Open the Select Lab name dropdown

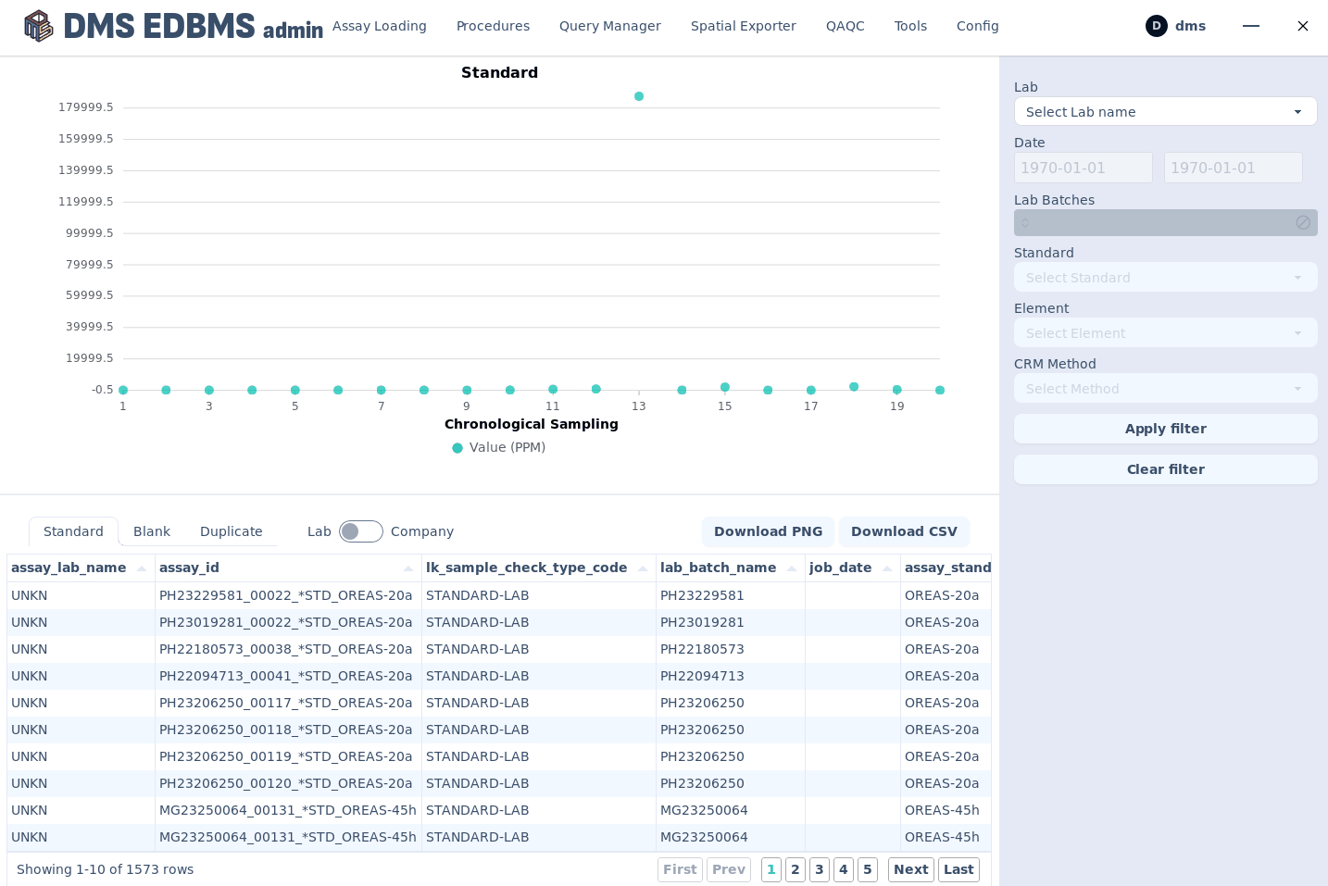point(1165,112)
